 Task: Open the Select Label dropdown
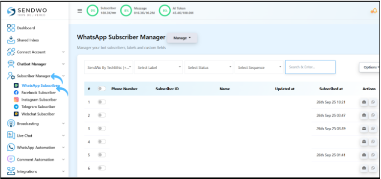pos(158,67)
